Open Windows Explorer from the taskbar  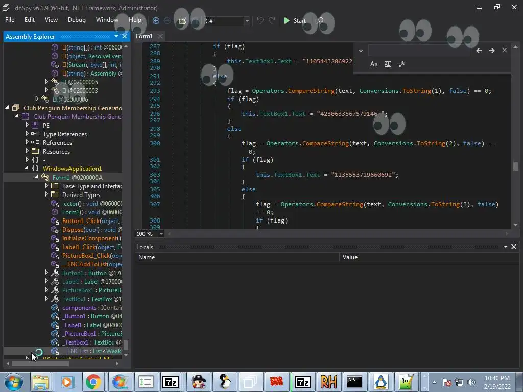coord(40,382)
